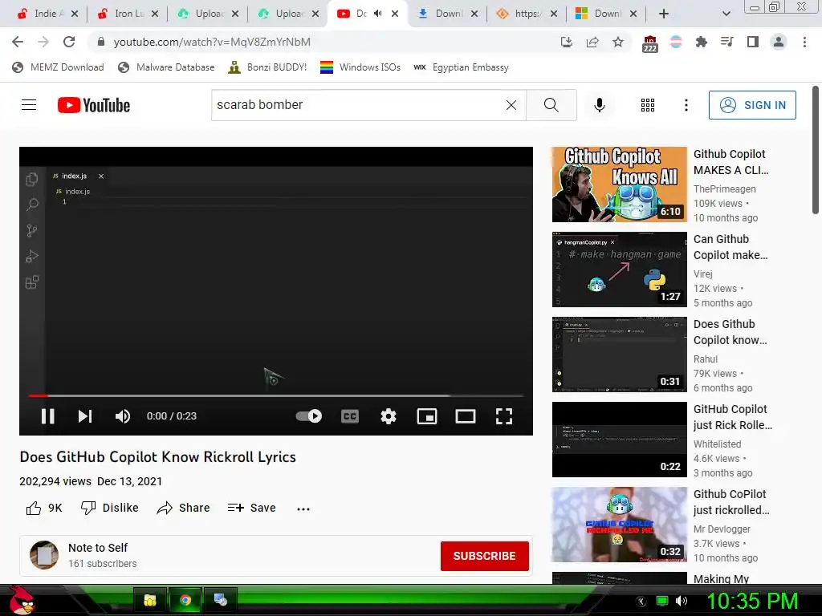Go back in browser history

pyautogui.click(x=18, y=42)
